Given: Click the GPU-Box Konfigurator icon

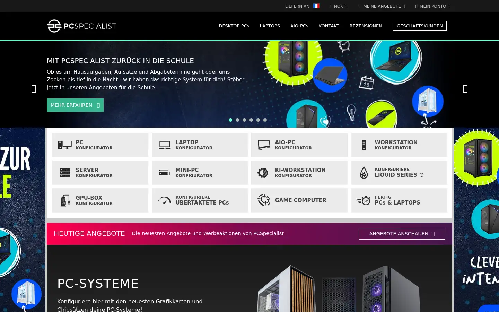Looking at the screenshot, I should (x=65, y=200).
